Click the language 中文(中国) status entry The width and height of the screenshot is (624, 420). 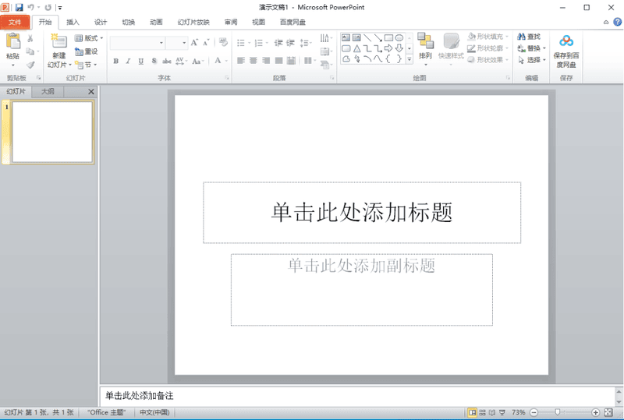point(154,412)
